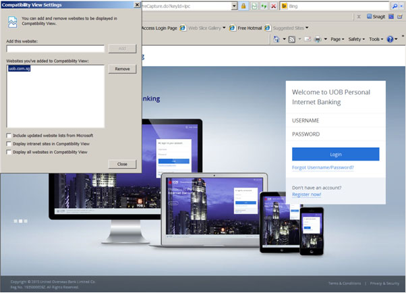
Task: Open the Home button dropdown arrow
Action: (x=284, y=39)
